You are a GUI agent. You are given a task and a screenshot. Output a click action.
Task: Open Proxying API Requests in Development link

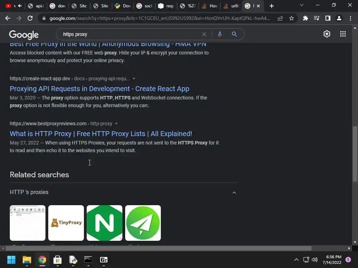coord(100,89)
